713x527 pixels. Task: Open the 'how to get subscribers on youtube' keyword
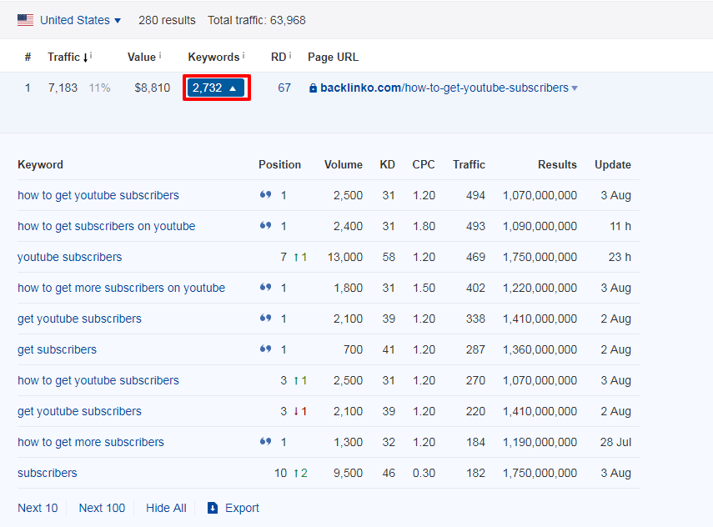point(107,226)
